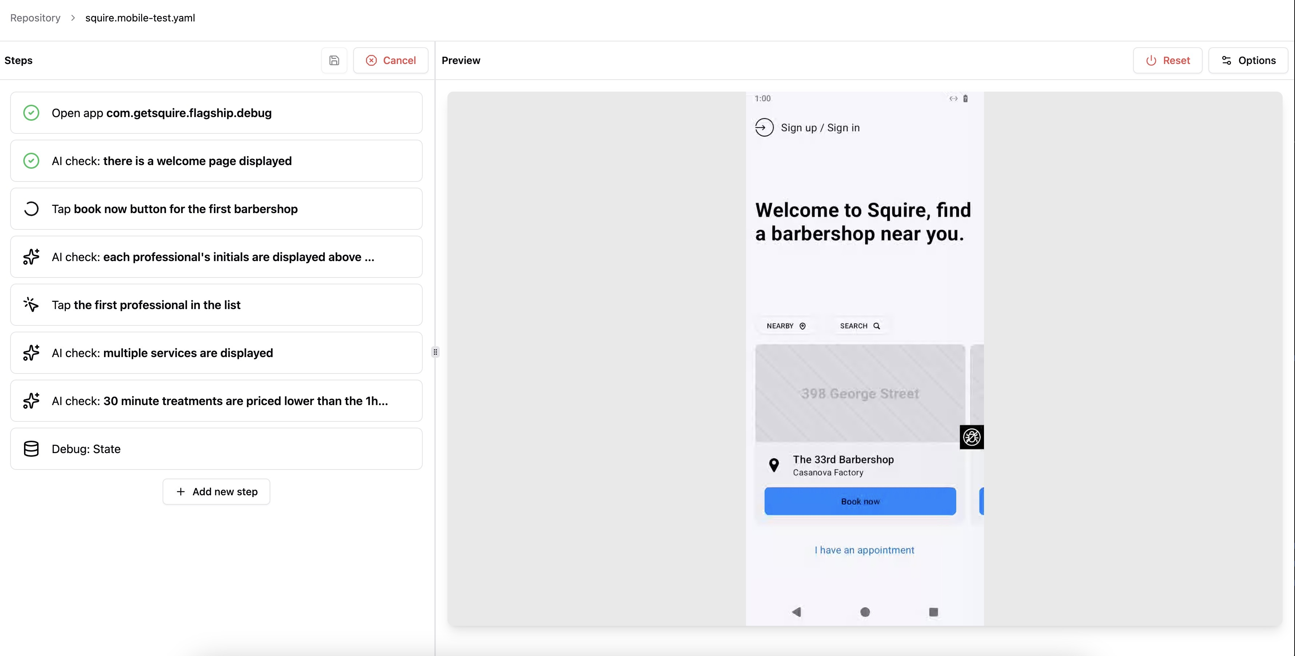Click the save icon in Steps header
The width and height of the screenshot is (1295, 656).
(x=334, y=60)
